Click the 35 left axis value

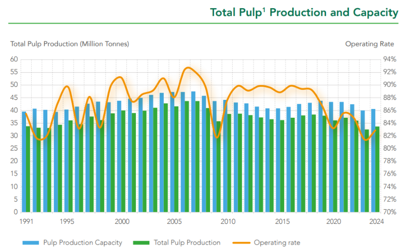point(14,123)
